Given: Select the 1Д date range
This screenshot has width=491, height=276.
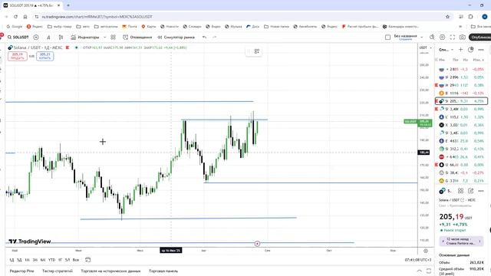Looking at the screenshot, I should [12, 260].
